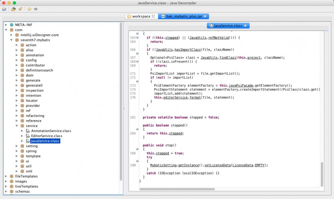Click line number 181 in gutter
Image resolution: width=334 pixels, height=199 pixels.
click(x=133, y=117)
